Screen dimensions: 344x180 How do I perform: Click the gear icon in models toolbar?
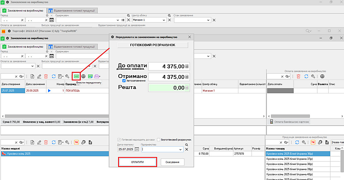click(83, 142)
